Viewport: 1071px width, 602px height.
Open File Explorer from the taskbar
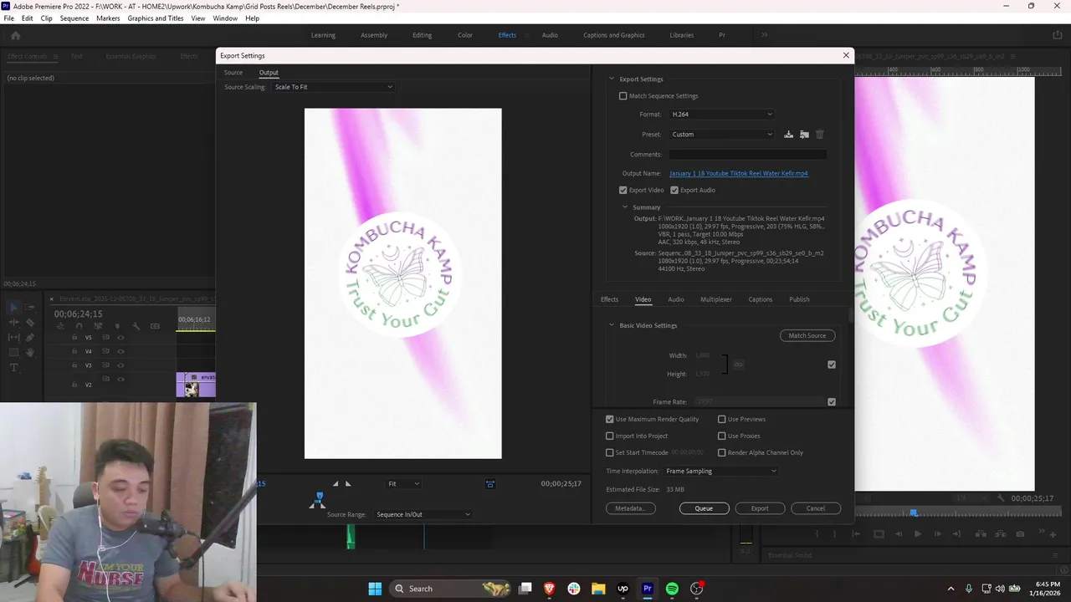598,589
